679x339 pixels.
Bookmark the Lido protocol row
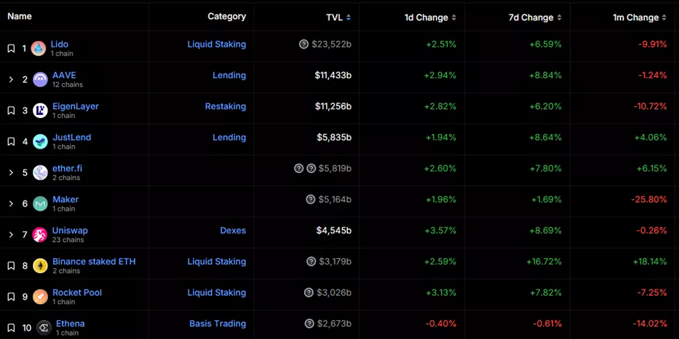tap(11, 49)
